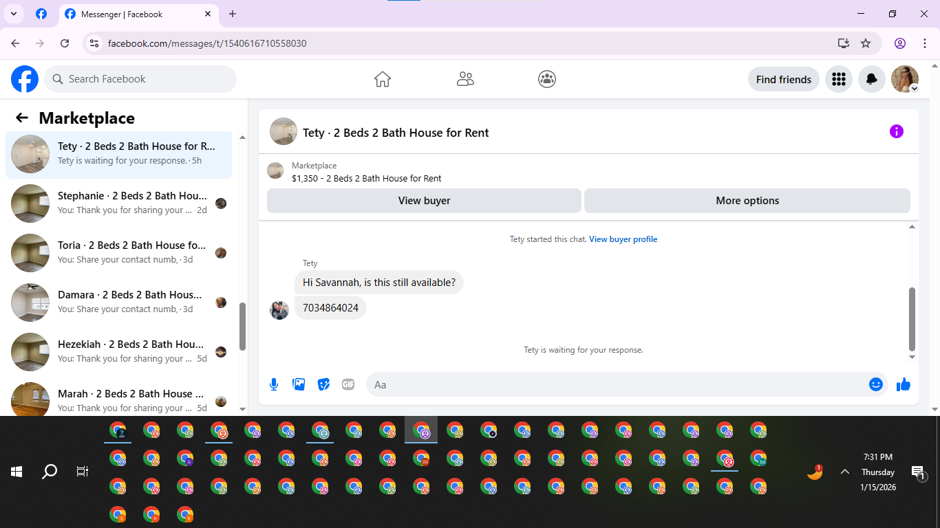
Task: Open the conversation information icon
Action: point(896,131)
